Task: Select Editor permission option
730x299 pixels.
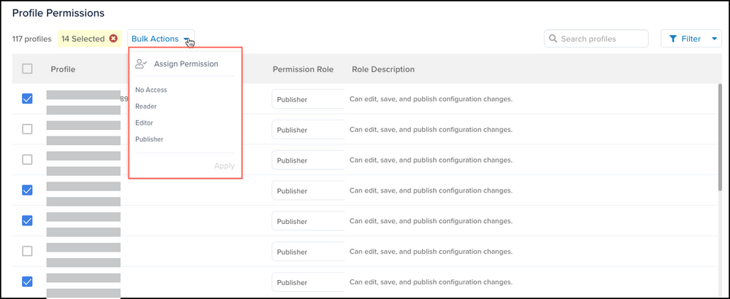Action: 144,123
